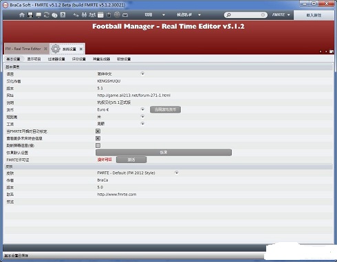Click the monitor icon beside Save
This screenshot has width=337, height=262.
[x=39, y=15]
